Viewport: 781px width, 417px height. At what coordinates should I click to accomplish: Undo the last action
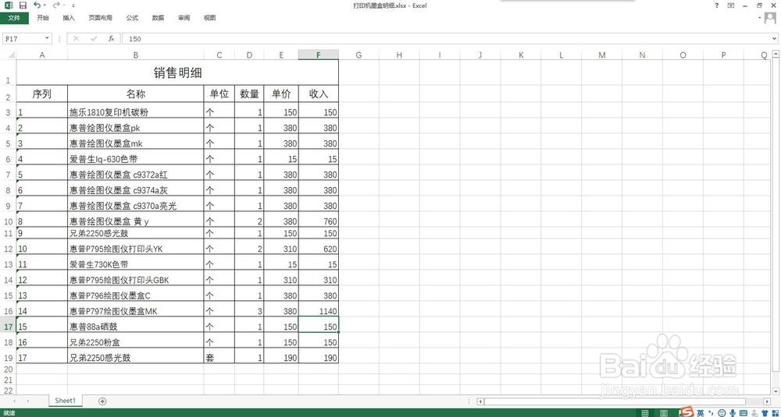click(x=37, y=5)
